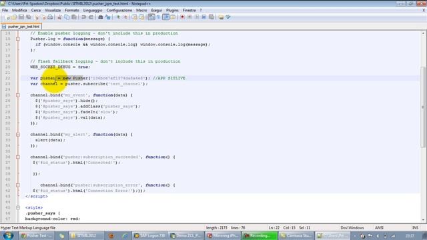The image size is (427, 240).
Task: Click the scroll down arrow of editor
Action: (x=423, y=219)
